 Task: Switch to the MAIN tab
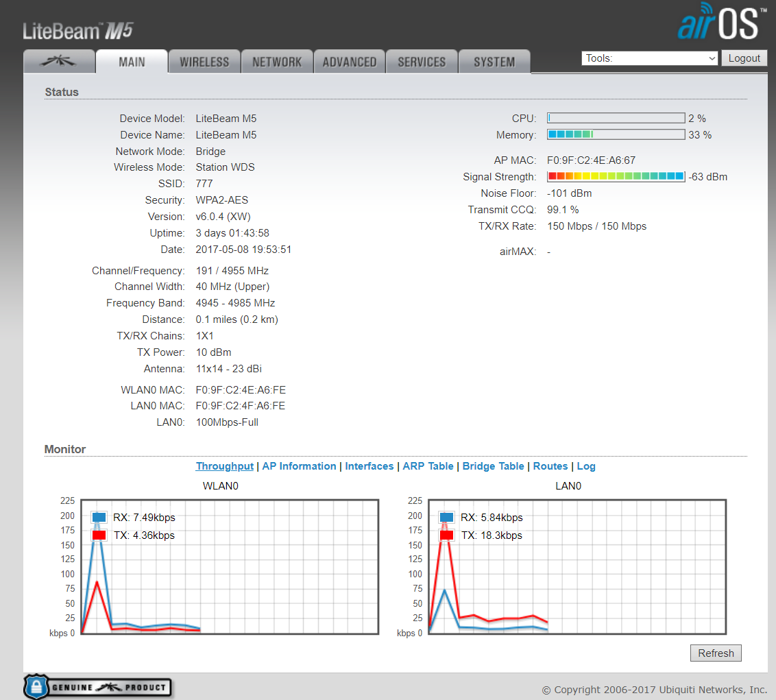(x=132, y=62)
